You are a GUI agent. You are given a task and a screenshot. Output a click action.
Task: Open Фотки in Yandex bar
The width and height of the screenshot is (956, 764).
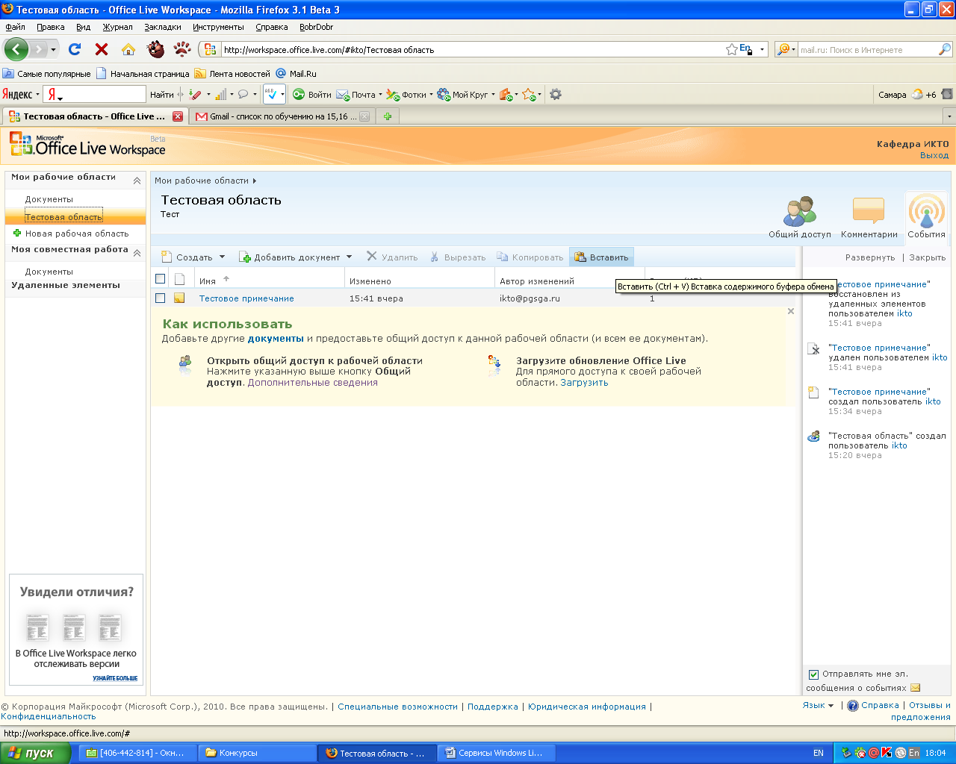pos(409,94)
